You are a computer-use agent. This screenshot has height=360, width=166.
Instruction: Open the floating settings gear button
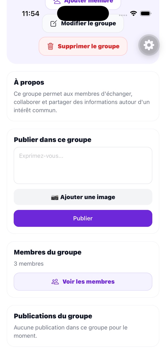coord(149,45)
